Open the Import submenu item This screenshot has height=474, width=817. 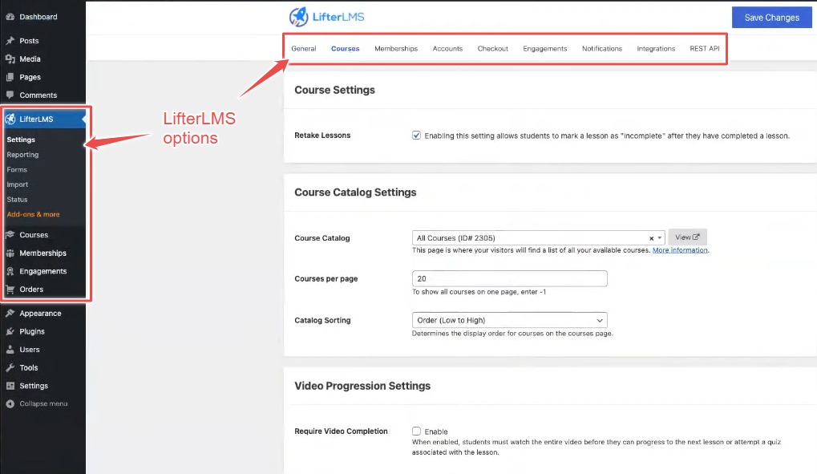pyautogui.click(x=17, y=184)
